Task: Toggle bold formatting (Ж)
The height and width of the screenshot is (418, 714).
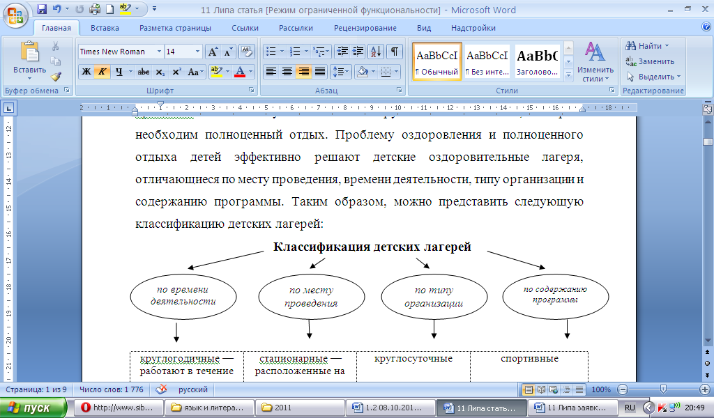Action: (86, 72)
